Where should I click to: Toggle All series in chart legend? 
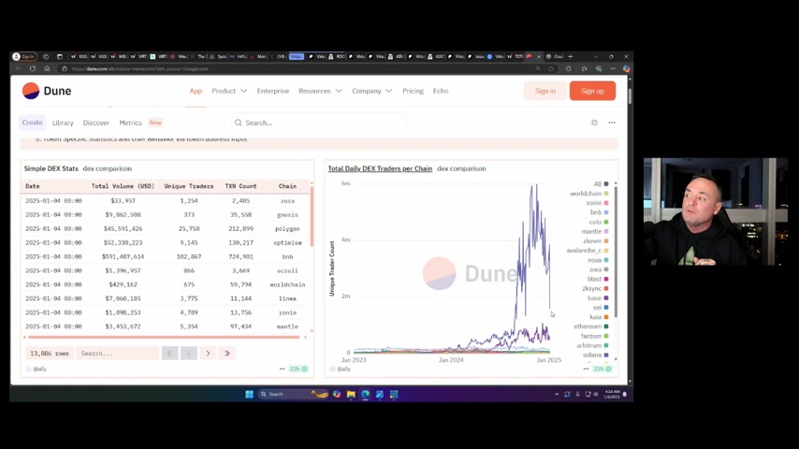coord(601,184)
